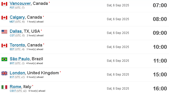Viewport: 169px width, 96px height.
Task: Click the United Kingdom flag icon
Action: pyautogui.click(x=4, y=73)
